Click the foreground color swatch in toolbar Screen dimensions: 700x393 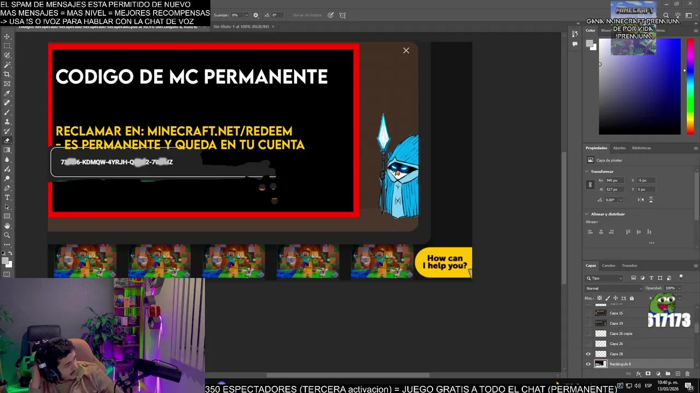(x=5, y=260)
